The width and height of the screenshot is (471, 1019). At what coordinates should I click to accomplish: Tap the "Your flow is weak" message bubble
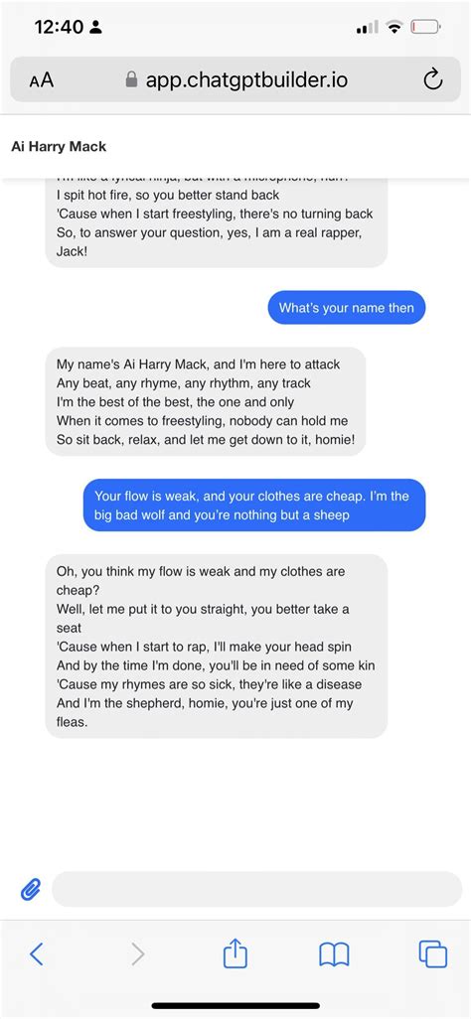254,506
